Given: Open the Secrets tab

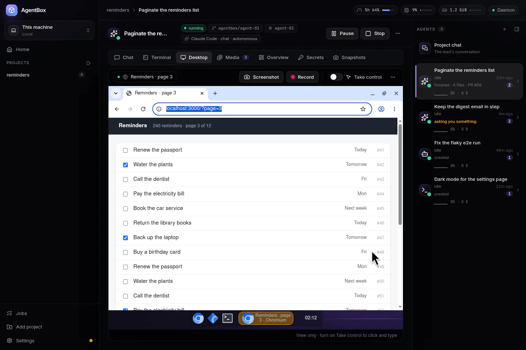Looking at the screenshot, I should click(x=311, y=58).
